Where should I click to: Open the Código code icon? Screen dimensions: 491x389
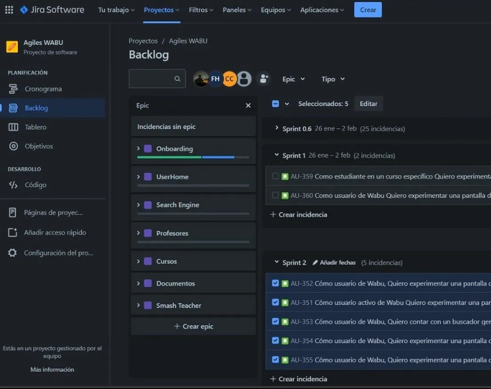[13, 185]
